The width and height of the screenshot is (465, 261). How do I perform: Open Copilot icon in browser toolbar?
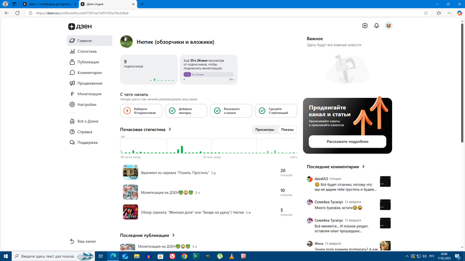point(460,13)
